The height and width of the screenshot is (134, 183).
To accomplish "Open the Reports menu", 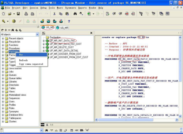I will pos(82,8).
